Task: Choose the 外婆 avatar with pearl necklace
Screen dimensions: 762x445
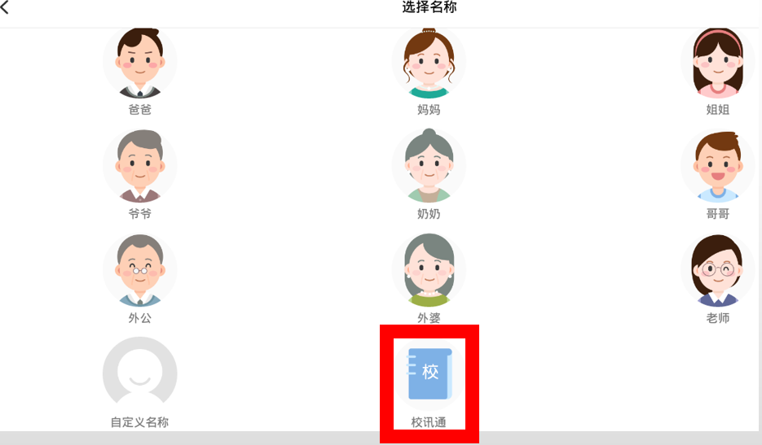Action: pos(429,270)
